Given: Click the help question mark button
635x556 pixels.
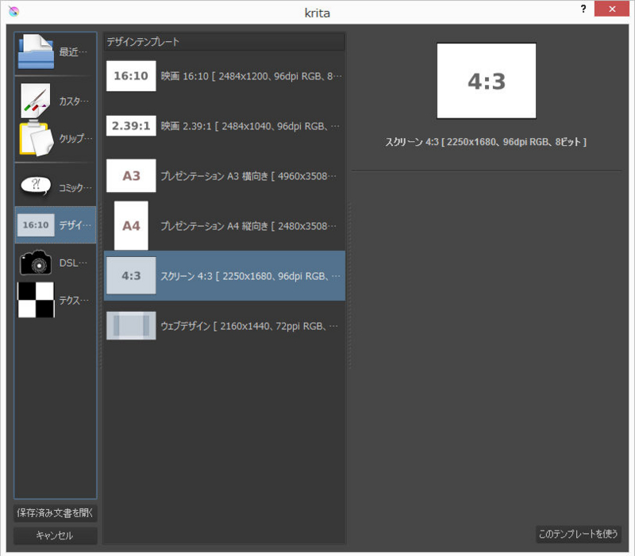Looking at the screenshot, I should pos(583,9).
